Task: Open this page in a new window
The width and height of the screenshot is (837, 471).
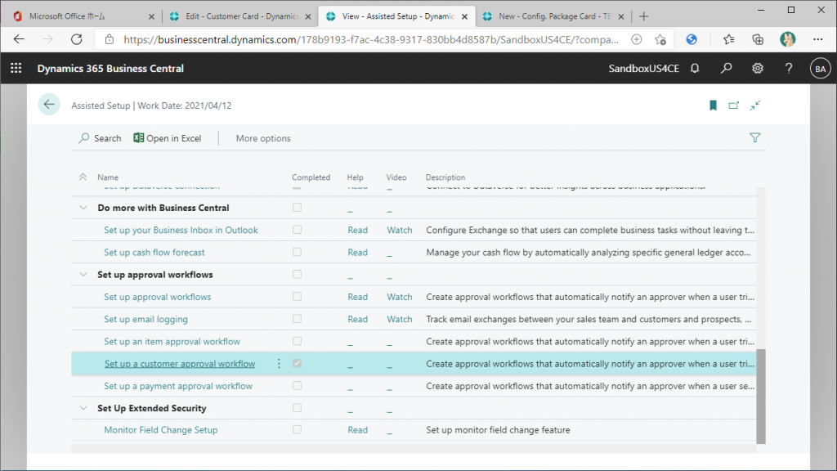Action: [733, 105]
